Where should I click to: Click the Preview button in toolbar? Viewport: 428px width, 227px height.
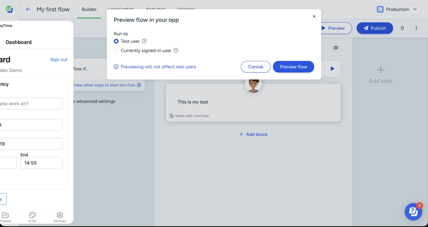coord(336,28)
